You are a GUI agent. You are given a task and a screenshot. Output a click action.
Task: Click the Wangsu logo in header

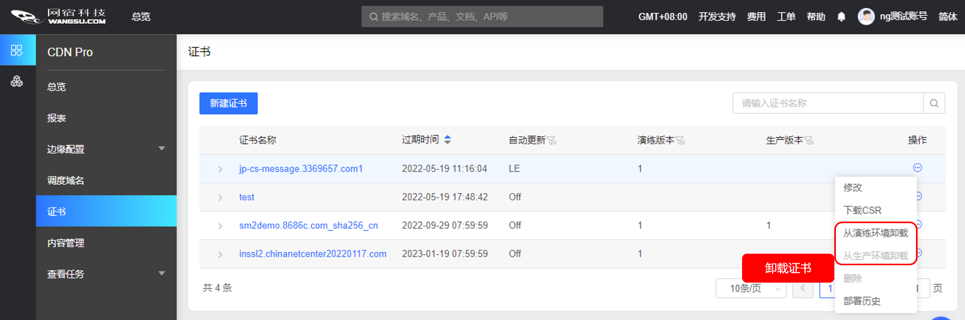pos(59,16)
